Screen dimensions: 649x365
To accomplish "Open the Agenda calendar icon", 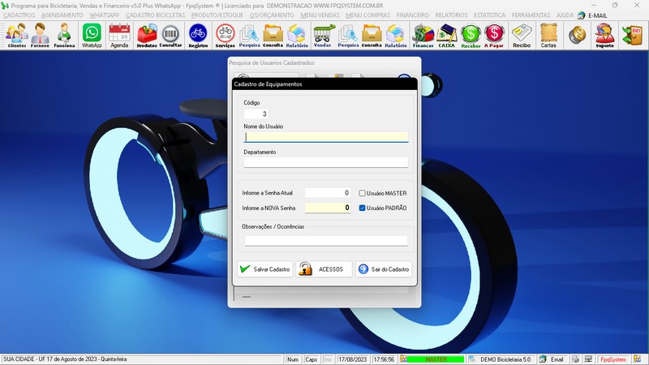I will 119,35.
